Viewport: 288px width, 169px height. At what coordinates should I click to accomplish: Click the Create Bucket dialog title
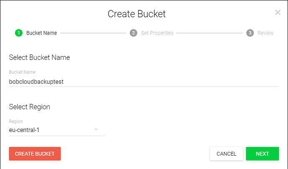coord(136,14)
